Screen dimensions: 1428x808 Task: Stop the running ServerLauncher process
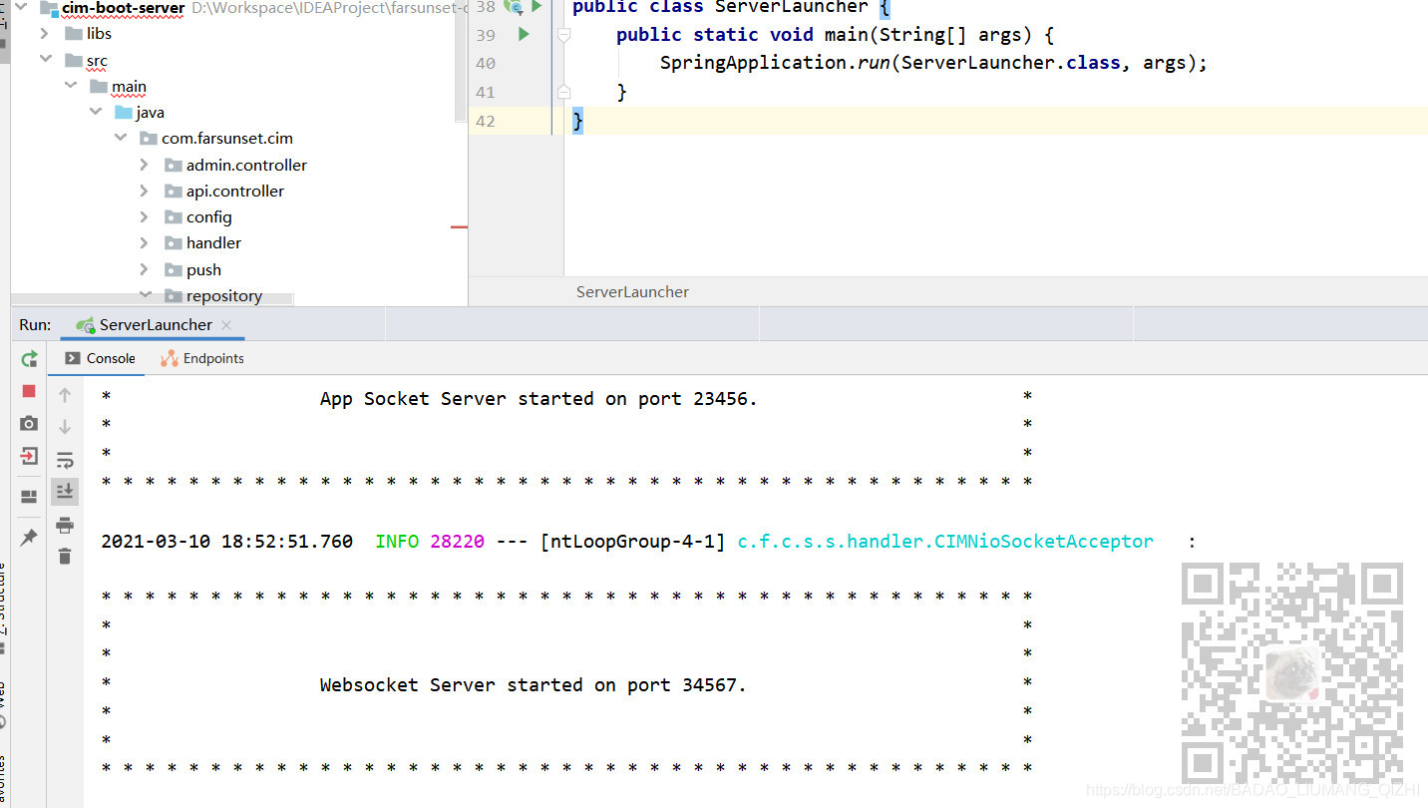point(28,391)
